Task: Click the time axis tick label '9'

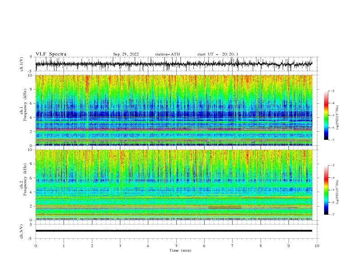Action: [288, 246]
